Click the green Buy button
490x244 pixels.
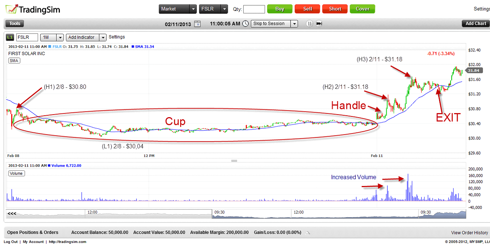point(280,9)
